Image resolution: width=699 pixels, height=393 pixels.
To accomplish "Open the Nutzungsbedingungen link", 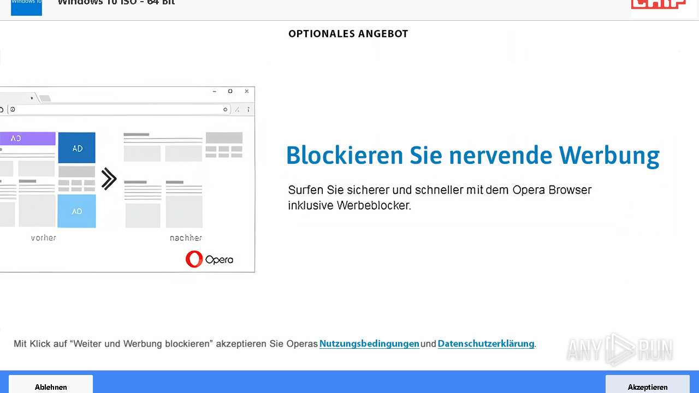I will [369, 344].
